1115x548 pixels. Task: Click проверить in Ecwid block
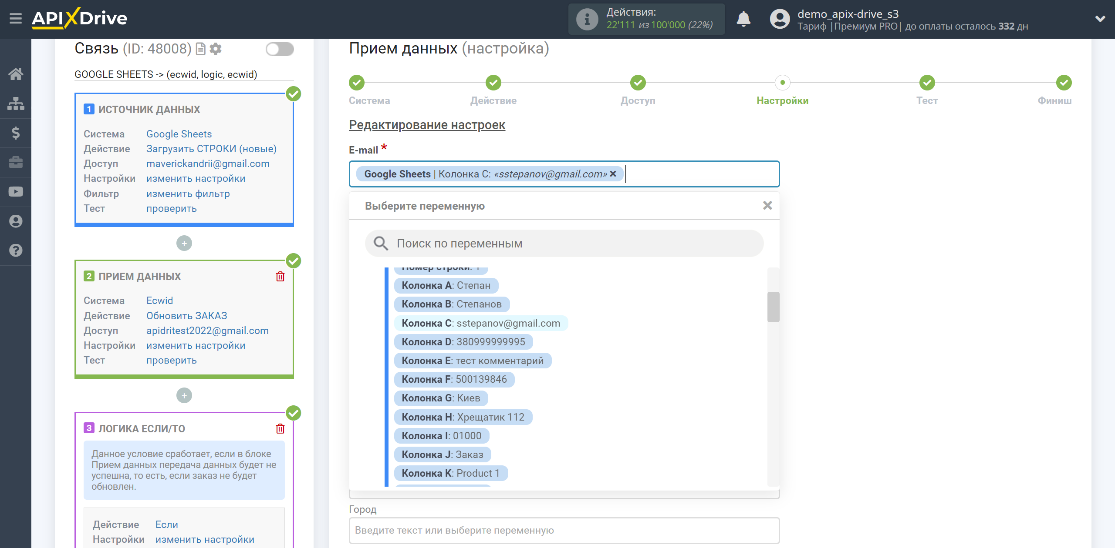click(171, 360)
